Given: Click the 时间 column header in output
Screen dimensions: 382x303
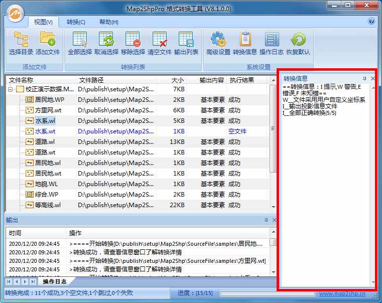Looking at the screenshot, I should (36, 233).
